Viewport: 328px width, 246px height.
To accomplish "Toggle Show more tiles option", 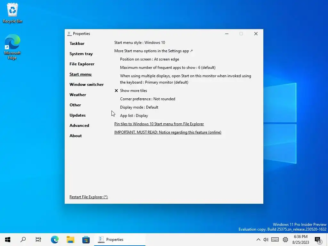I will tap(131, 91).
